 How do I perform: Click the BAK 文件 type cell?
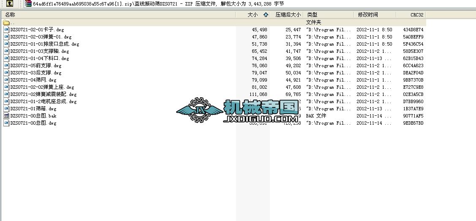tap(316, 116)
